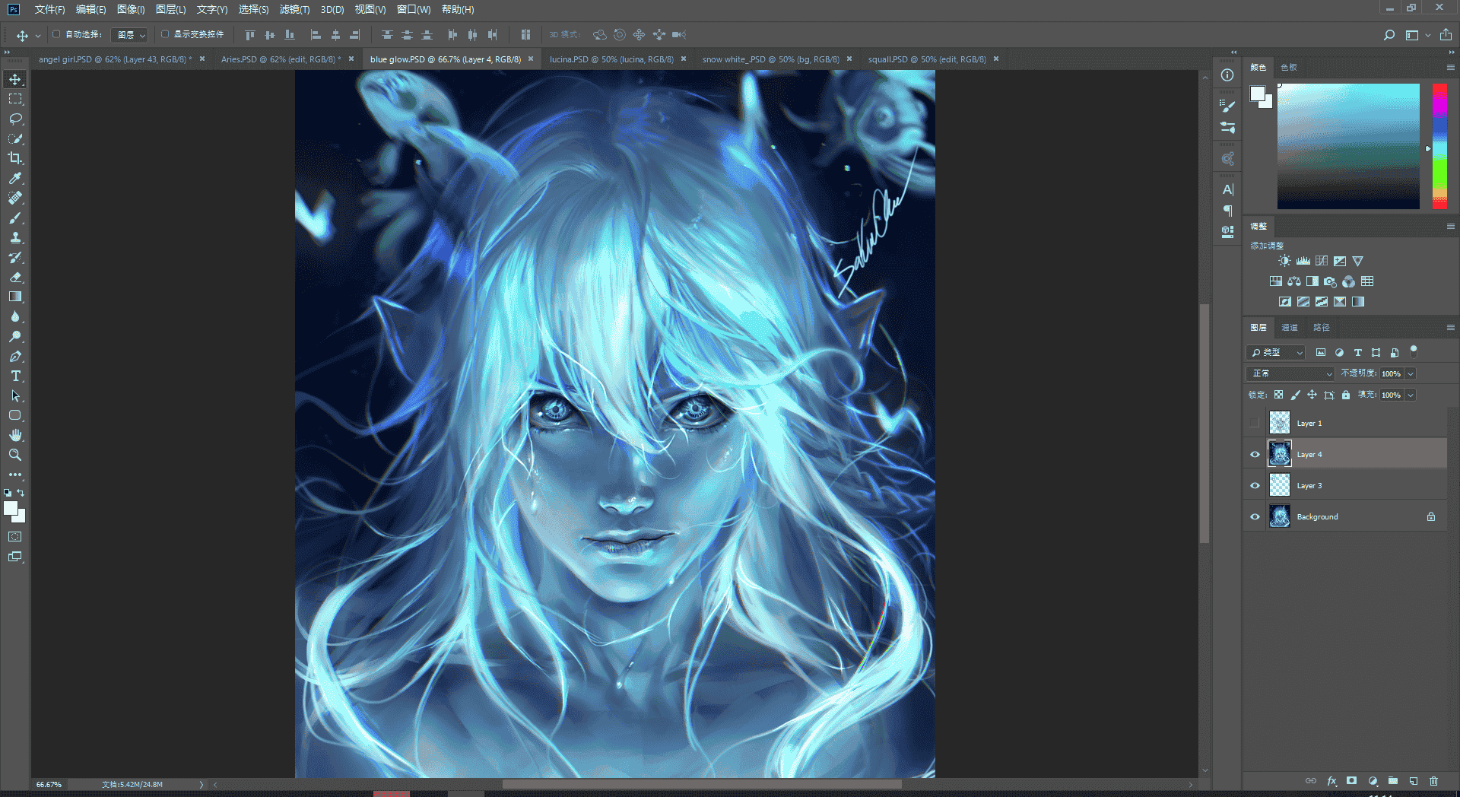The height and width of the screenshot is (797, 1460).
Task: Hide Layer 4 using its eye icon
Action: 1255,454
